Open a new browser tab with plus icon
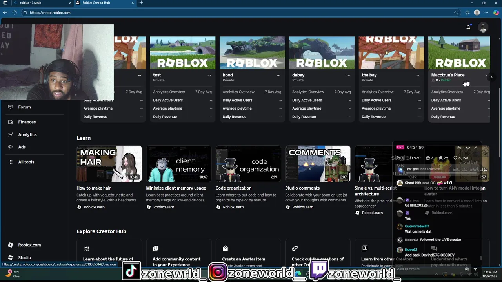This screenshot has height=282, width=502. click(141, 3)
